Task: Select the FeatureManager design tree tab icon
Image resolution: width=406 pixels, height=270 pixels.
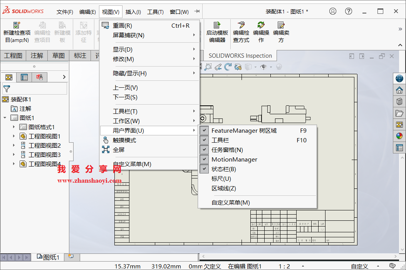Action: [x=9, y=77]
